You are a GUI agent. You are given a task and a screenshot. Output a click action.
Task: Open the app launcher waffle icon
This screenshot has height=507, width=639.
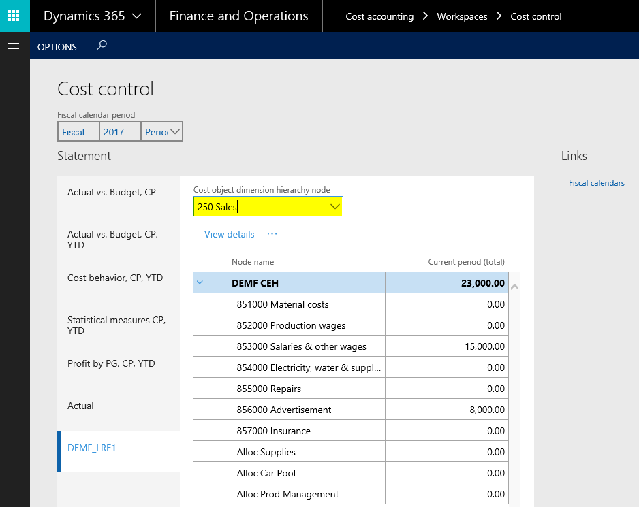(14, 16)
